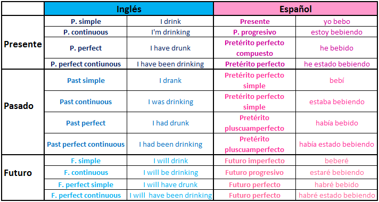
Task: Click the "I'm drinking" cell
Action: coord(170,32)
